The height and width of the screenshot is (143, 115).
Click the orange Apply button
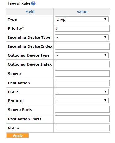[x=18, y=136]
